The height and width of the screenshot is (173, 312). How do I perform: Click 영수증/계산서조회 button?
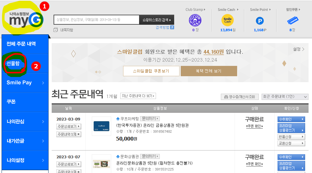(x=240, y=97)
